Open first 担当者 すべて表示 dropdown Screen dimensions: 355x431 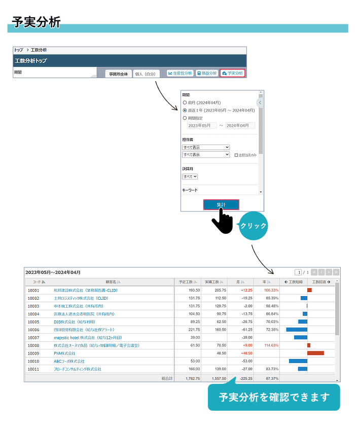coord(205,147)
